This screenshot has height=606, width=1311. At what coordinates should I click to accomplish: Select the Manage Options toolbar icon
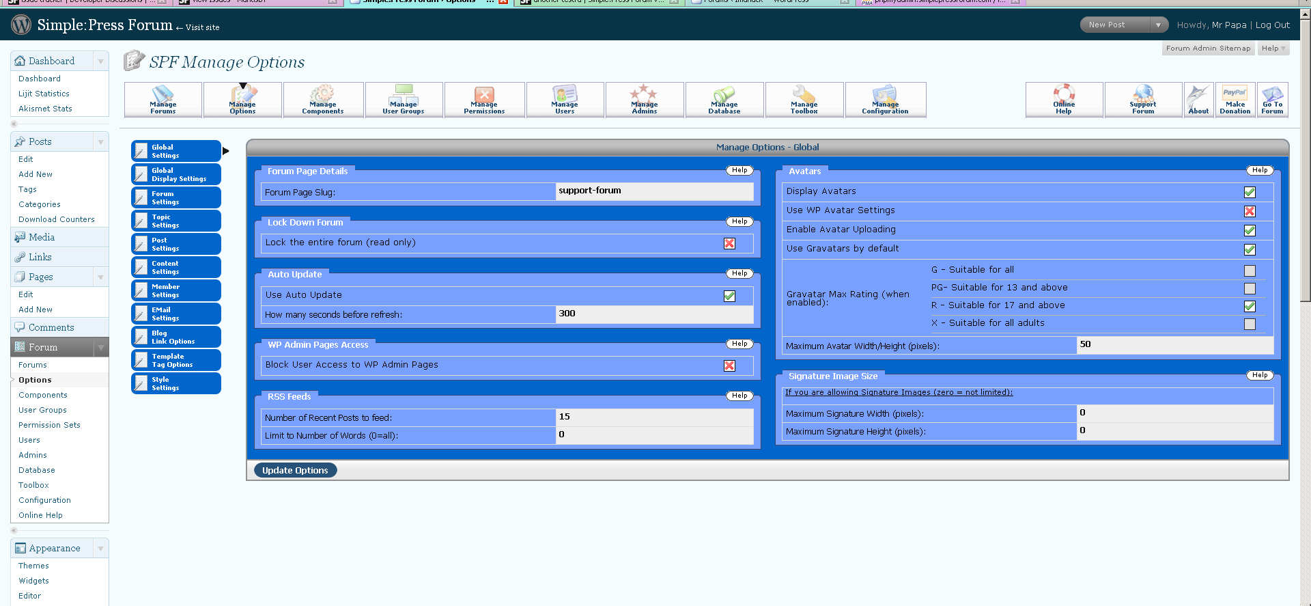pyautogui.click(x=242, y=100)
